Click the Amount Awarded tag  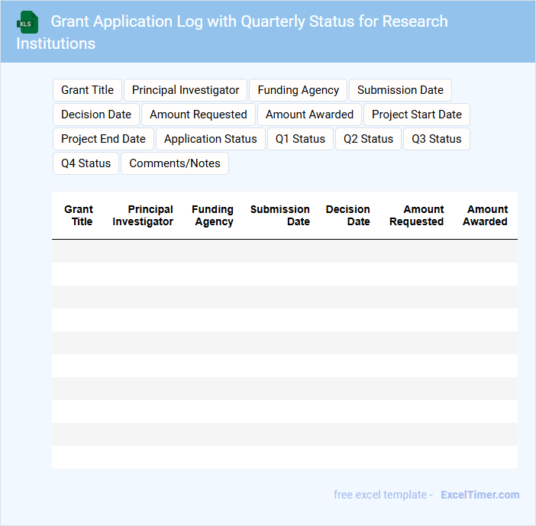(x=309, y=115)
